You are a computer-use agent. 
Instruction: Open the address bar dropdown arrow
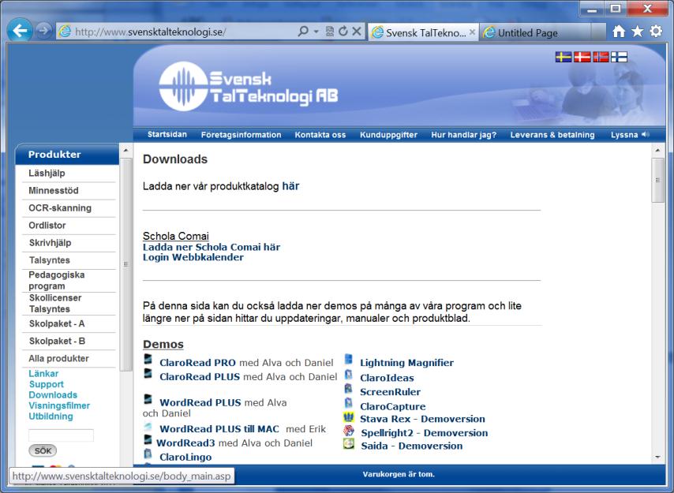[x=316, y=32]
